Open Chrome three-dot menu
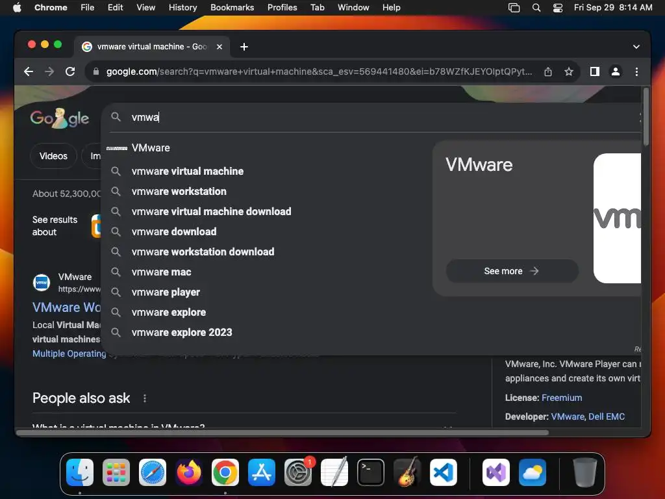This screenshot has width=665, height=499. click(636, 71)
